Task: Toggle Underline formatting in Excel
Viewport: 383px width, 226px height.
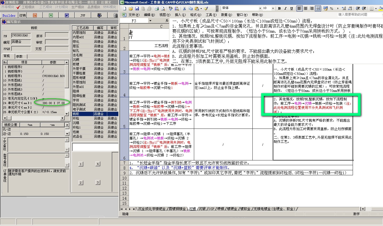Action: (x=292, y=8)
